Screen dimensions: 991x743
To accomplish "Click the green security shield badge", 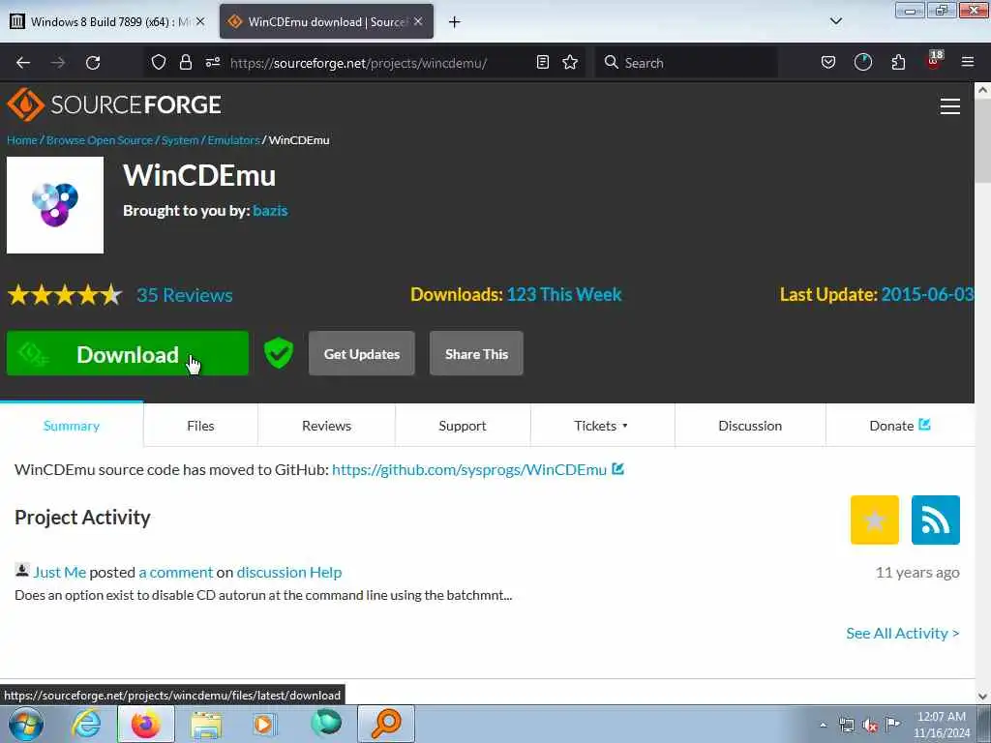I will click(x=278, y=353).
